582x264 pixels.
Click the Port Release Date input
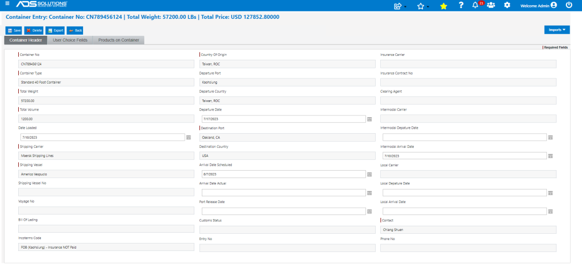click(284, 211)
